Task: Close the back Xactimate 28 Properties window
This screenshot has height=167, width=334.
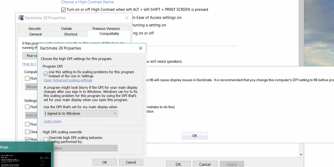Action: tap(127, 18)
